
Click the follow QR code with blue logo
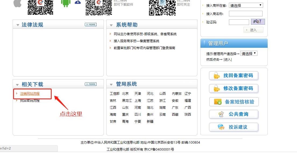(x=162, y=7)
